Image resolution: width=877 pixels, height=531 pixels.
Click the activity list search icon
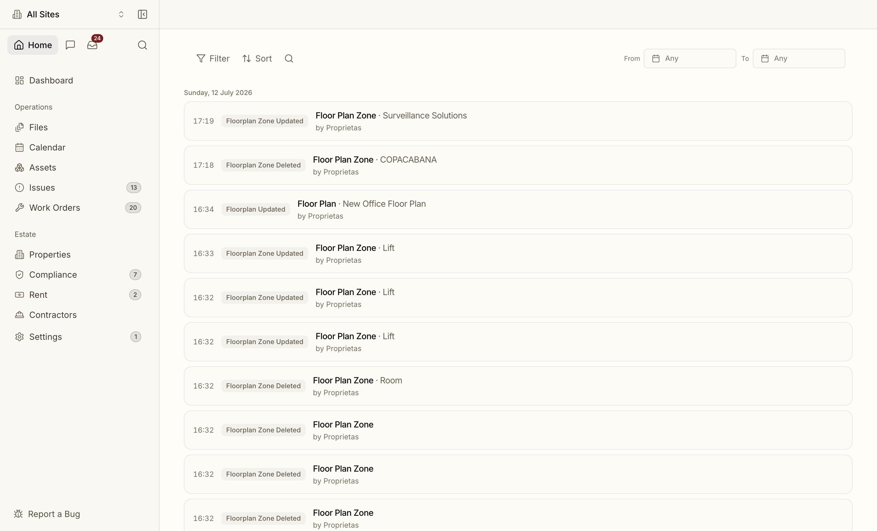tap(289, 58)
